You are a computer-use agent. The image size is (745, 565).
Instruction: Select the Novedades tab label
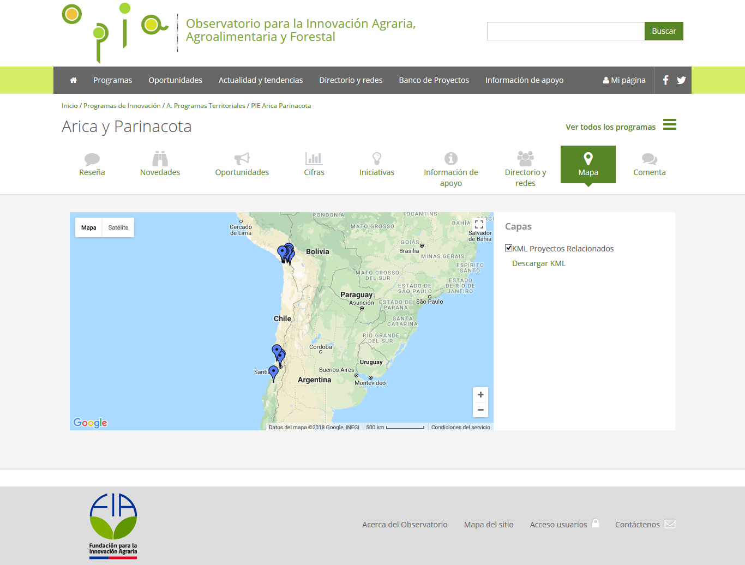click(160, 172)
